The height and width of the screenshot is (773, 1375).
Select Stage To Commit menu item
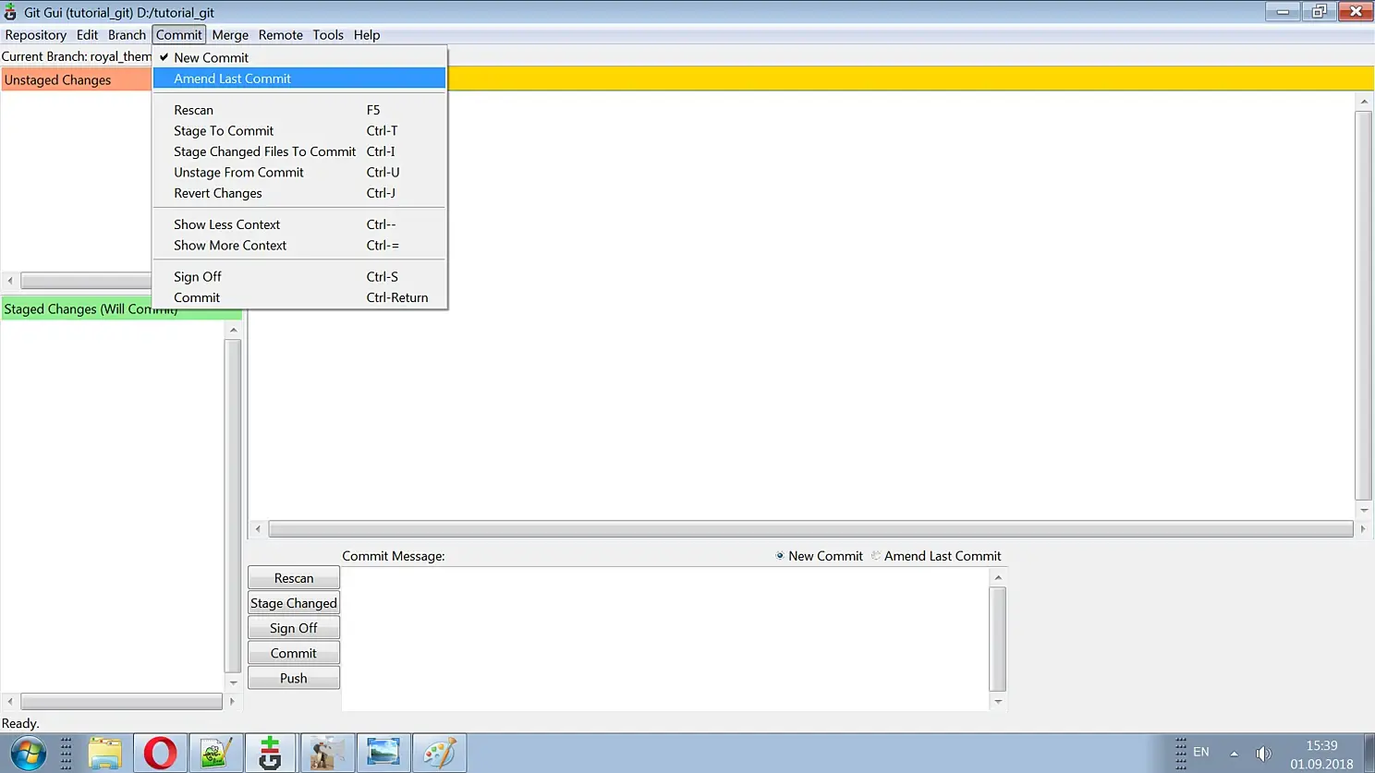point(299,131)
